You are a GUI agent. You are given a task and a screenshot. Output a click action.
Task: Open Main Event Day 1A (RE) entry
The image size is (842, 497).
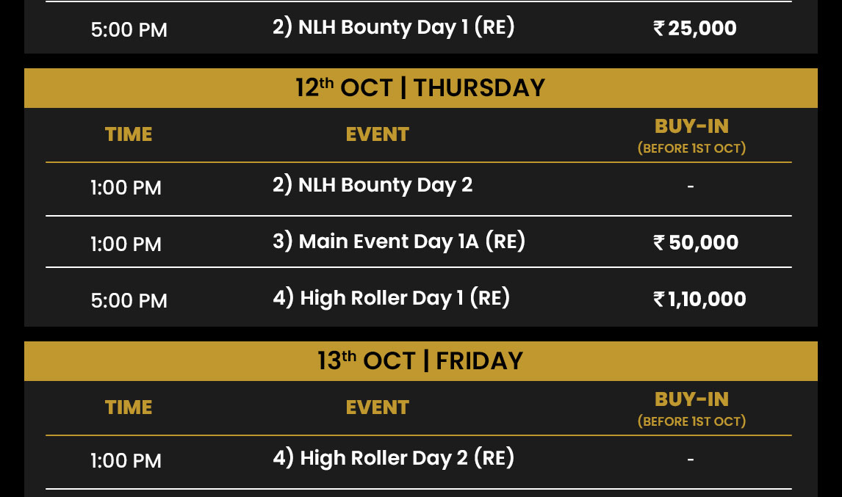coord(399,242)
